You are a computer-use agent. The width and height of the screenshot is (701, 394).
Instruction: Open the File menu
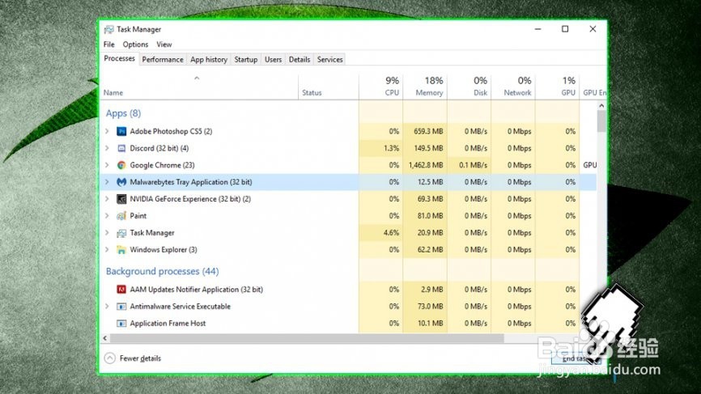coord(109,44)
